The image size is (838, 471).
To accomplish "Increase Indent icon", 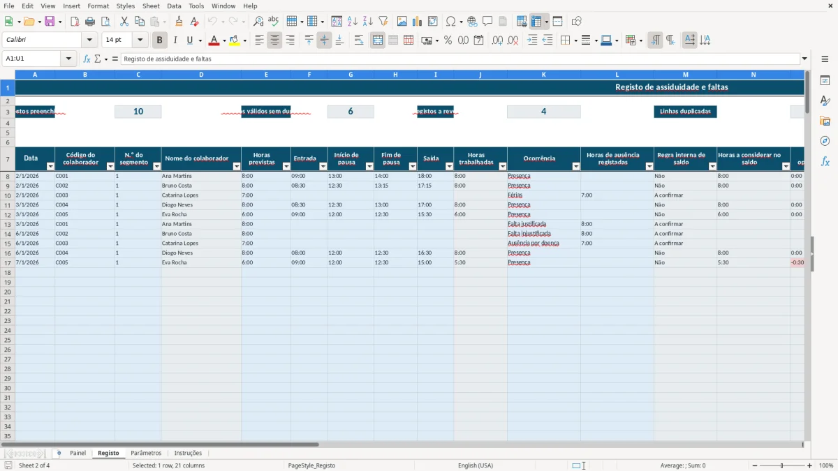I will 532,40.
